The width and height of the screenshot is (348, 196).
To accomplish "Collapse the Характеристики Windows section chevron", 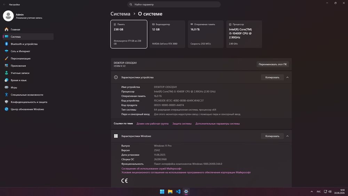I will (287, 136).
